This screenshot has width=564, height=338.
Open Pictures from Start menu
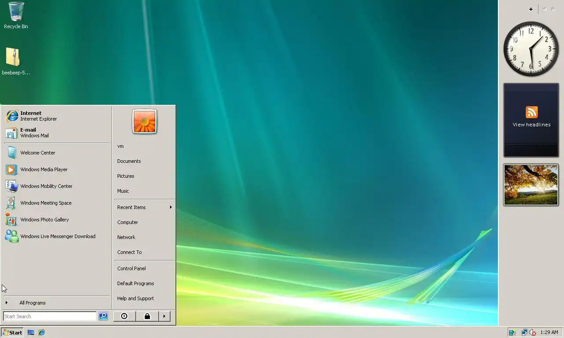[x=144, y=176]
